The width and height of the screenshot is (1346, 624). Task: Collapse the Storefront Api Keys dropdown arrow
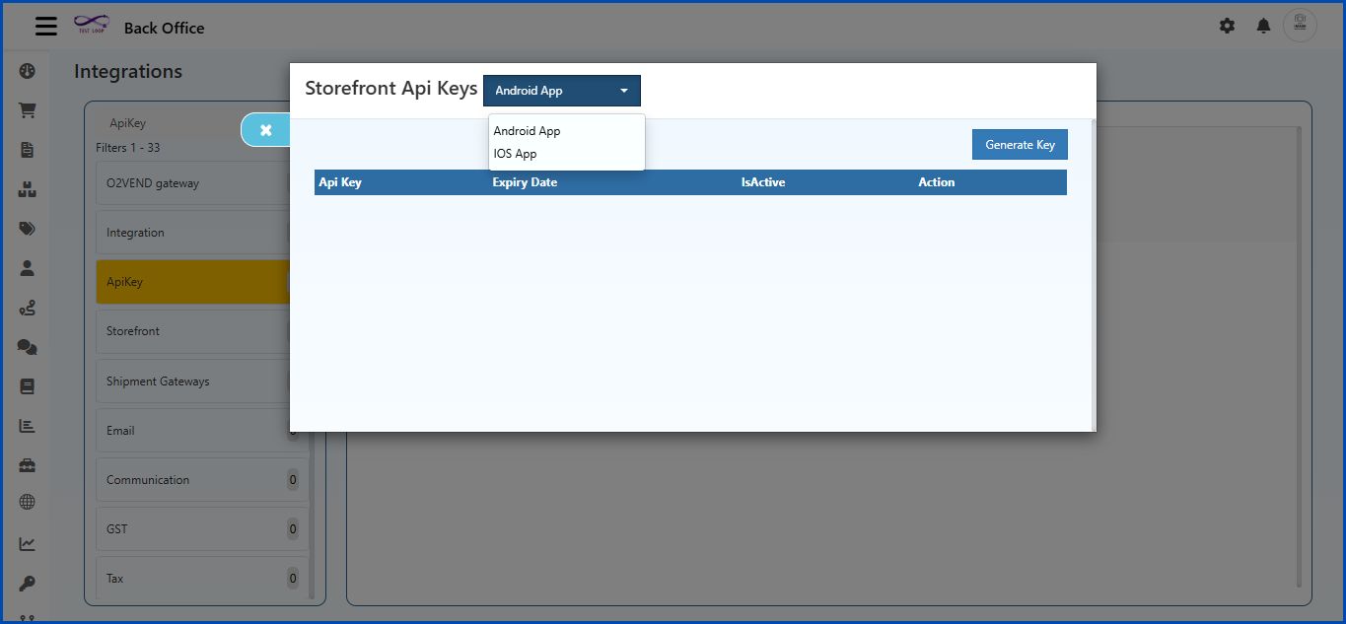623,90
